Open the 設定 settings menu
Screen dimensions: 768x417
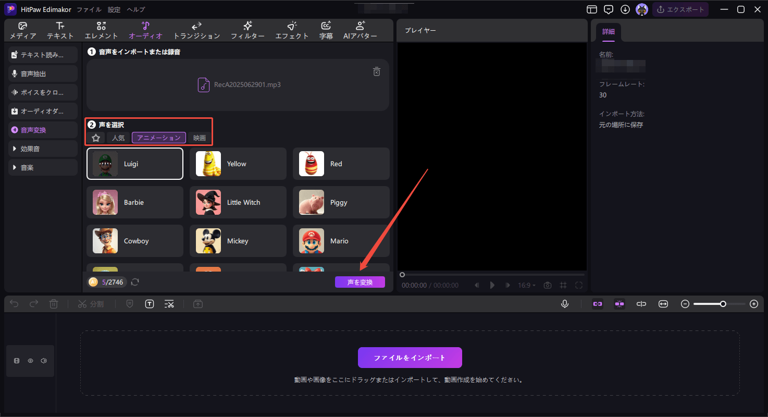[114, 9]
